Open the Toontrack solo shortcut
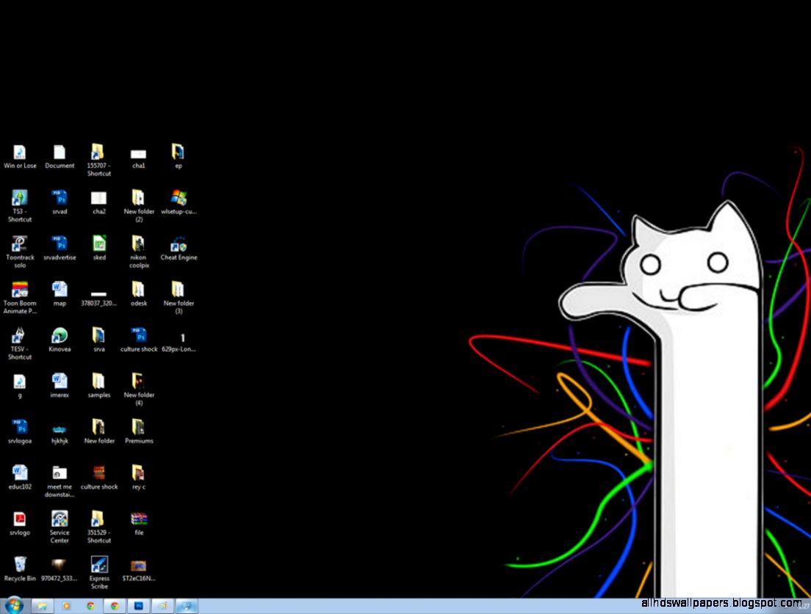The width and height of the screenshot is (811, 614). pos(20,244)
